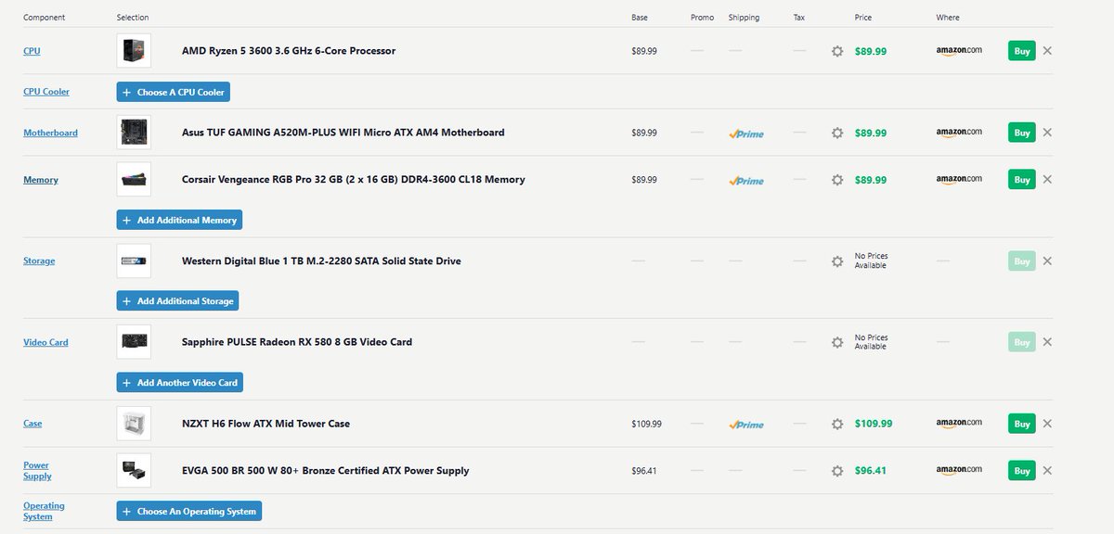Open price settings gear for the Motherboard row

(x=837, y=133)
